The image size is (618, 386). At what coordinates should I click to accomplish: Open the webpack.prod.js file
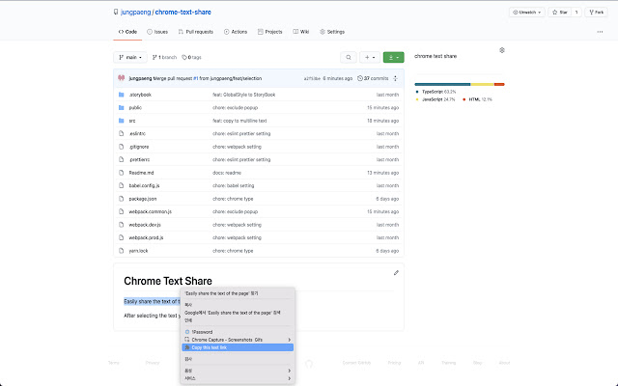(146, 238)
